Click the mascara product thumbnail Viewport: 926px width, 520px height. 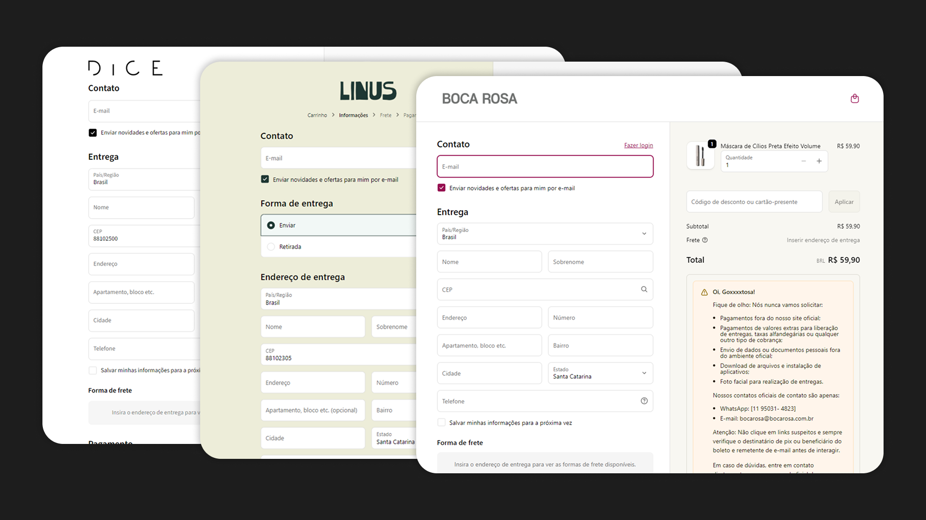(x=700, y=155)
